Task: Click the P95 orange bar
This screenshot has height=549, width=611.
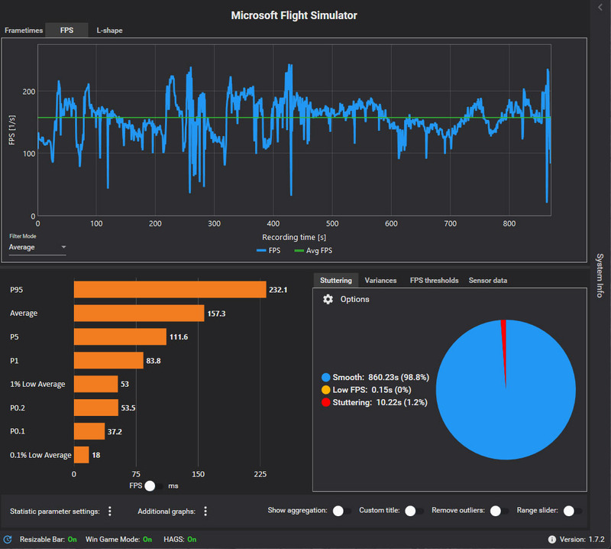Action: pos(170,290)
